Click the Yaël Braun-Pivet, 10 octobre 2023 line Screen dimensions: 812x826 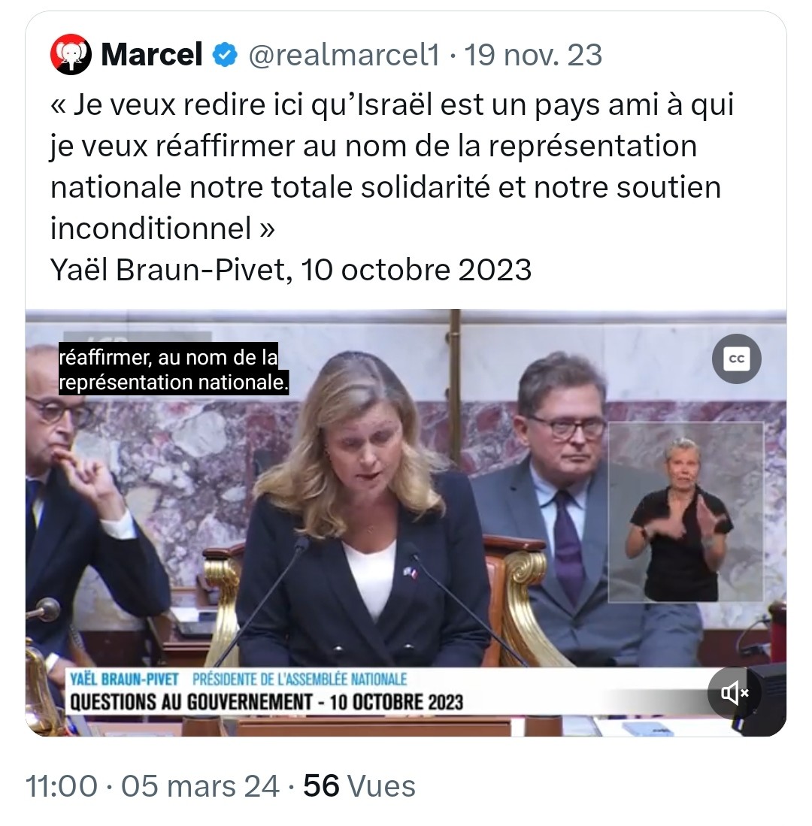tap(291, 270)
